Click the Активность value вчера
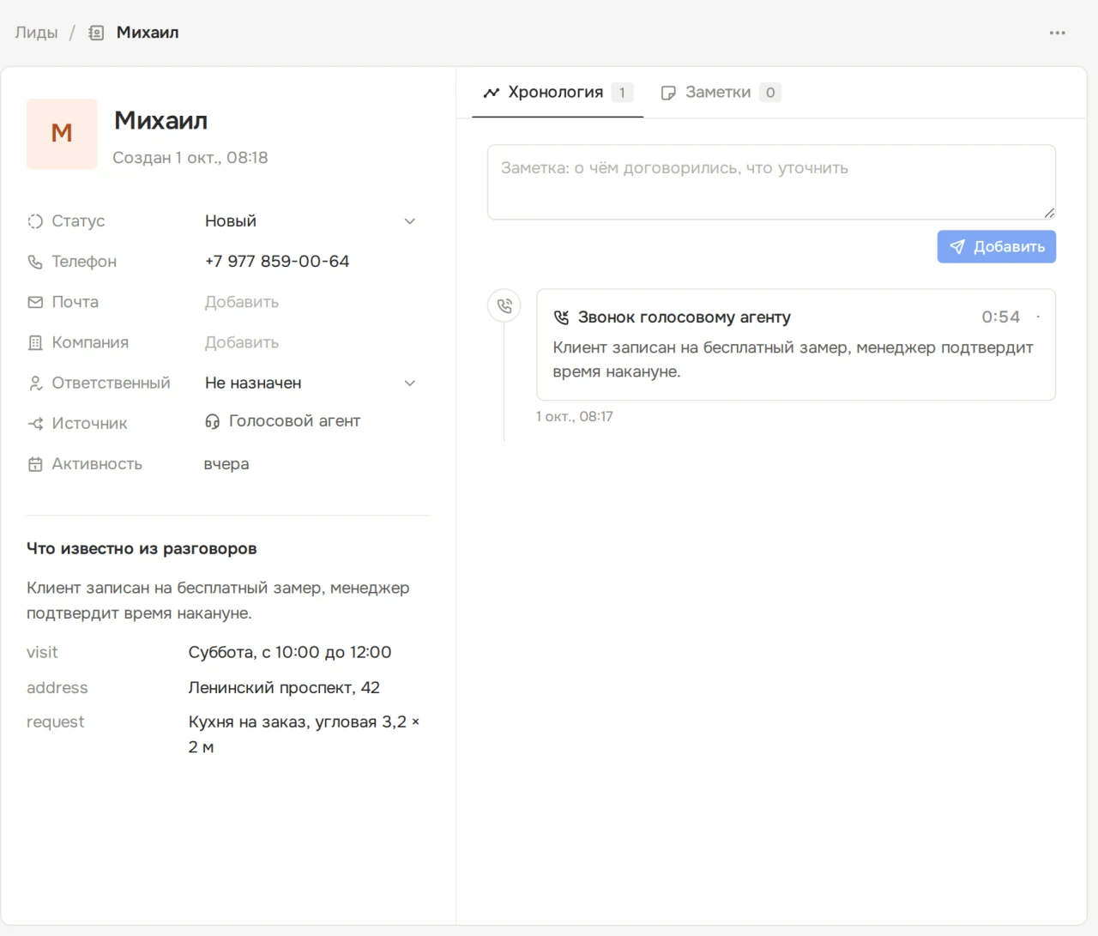 [226, 464]
